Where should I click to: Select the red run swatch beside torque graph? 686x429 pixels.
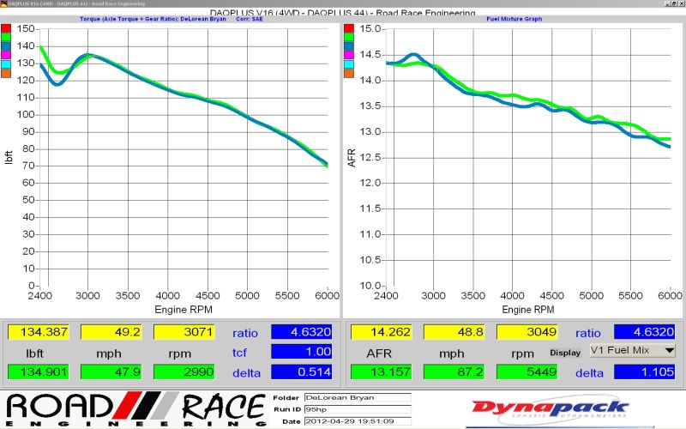[x=5, y=28]
